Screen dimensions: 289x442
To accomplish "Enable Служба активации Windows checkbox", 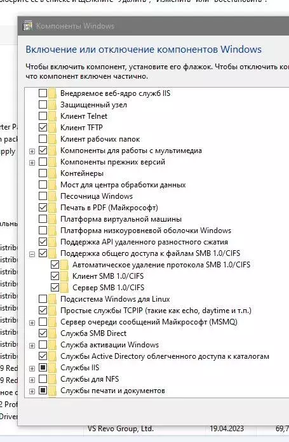I will pos(43,344).
